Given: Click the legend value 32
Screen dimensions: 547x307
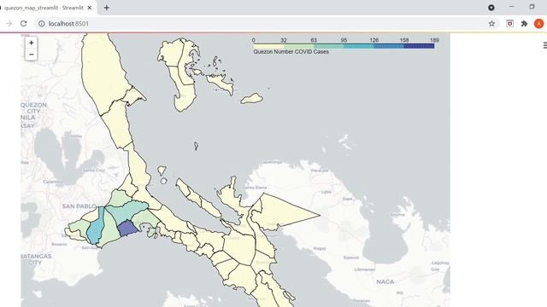Looking at the screenshot, I should tap(283, 40).
